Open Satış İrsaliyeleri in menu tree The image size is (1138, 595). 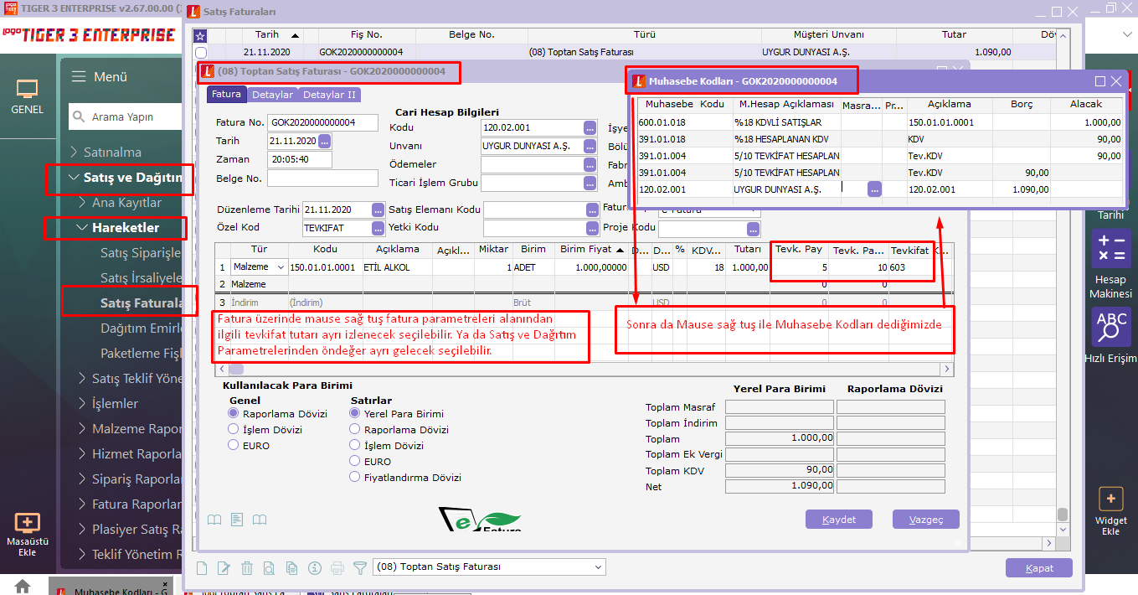141,278
